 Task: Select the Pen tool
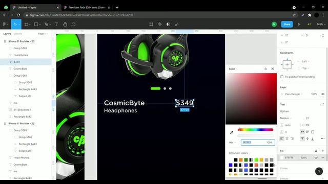pyautogui.click(x=46, y=25)
